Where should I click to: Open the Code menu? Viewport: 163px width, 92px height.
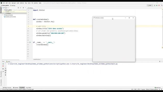(x=18, y=3)
